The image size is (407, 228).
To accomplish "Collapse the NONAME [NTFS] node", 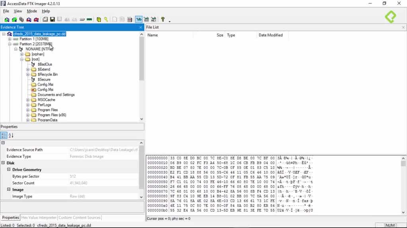I will 16,49.
